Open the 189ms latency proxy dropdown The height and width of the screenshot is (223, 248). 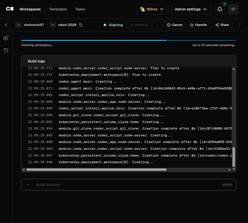152,9
